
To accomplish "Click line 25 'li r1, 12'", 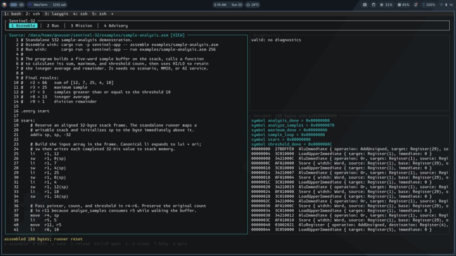I will click(x=45, y=153).
